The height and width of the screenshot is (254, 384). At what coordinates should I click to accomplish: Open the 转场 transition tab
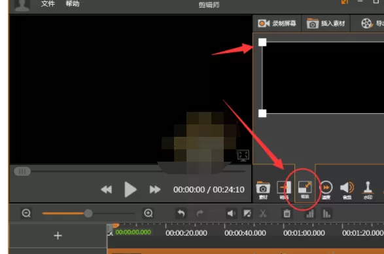click(284, 190)
